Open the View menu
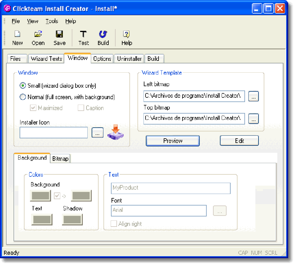The height and width of the screenshot is (264, 294). pyautogui.click(x=33, y=21)
